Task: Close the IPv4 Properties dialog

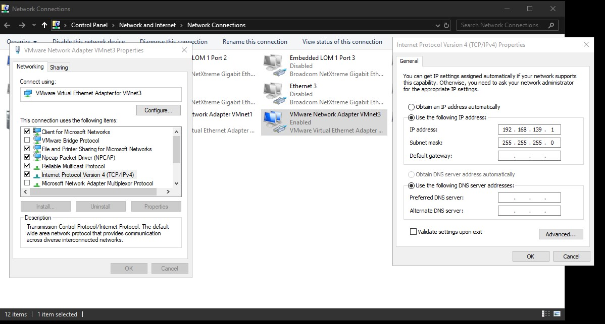Action: pyautogui.click(x=586, y=45)
